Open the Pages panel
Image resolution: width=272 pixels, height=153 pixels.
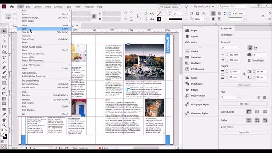(192, 31)
